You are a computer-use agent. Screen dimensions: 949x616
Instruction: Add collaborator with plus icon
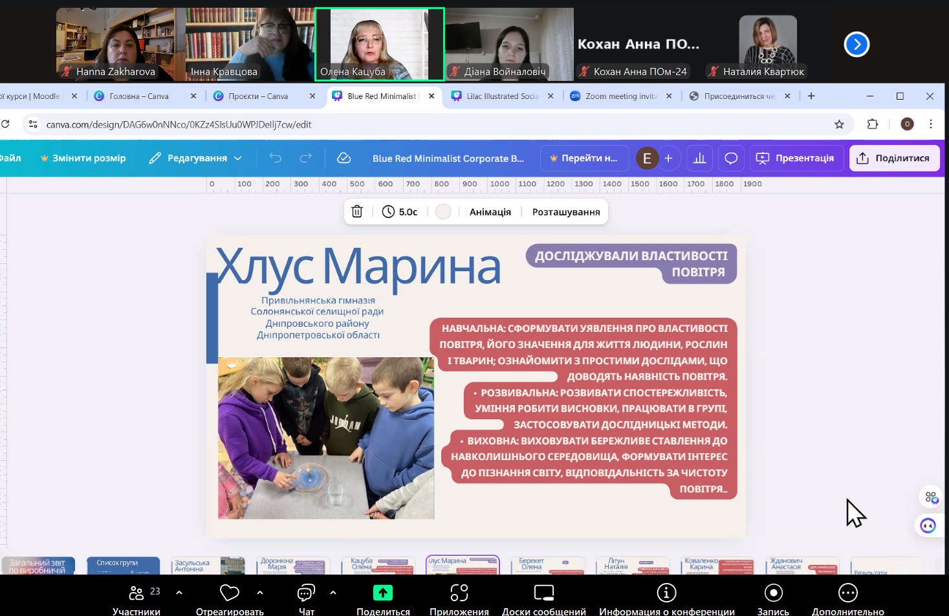tap(668, 158)
